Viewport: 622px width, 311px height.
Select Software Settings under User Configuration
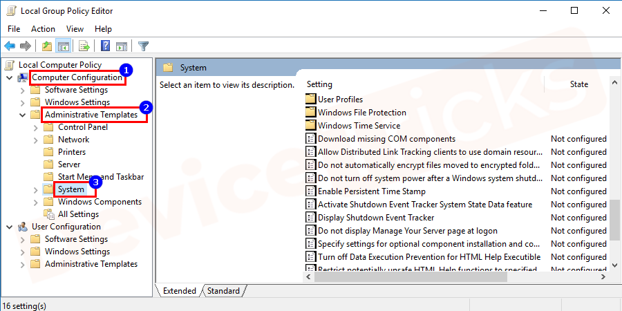[x=76, y=239]
